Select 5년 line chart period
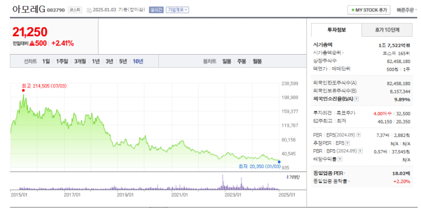This screenshot has height=208, width=421. point(123,61)
